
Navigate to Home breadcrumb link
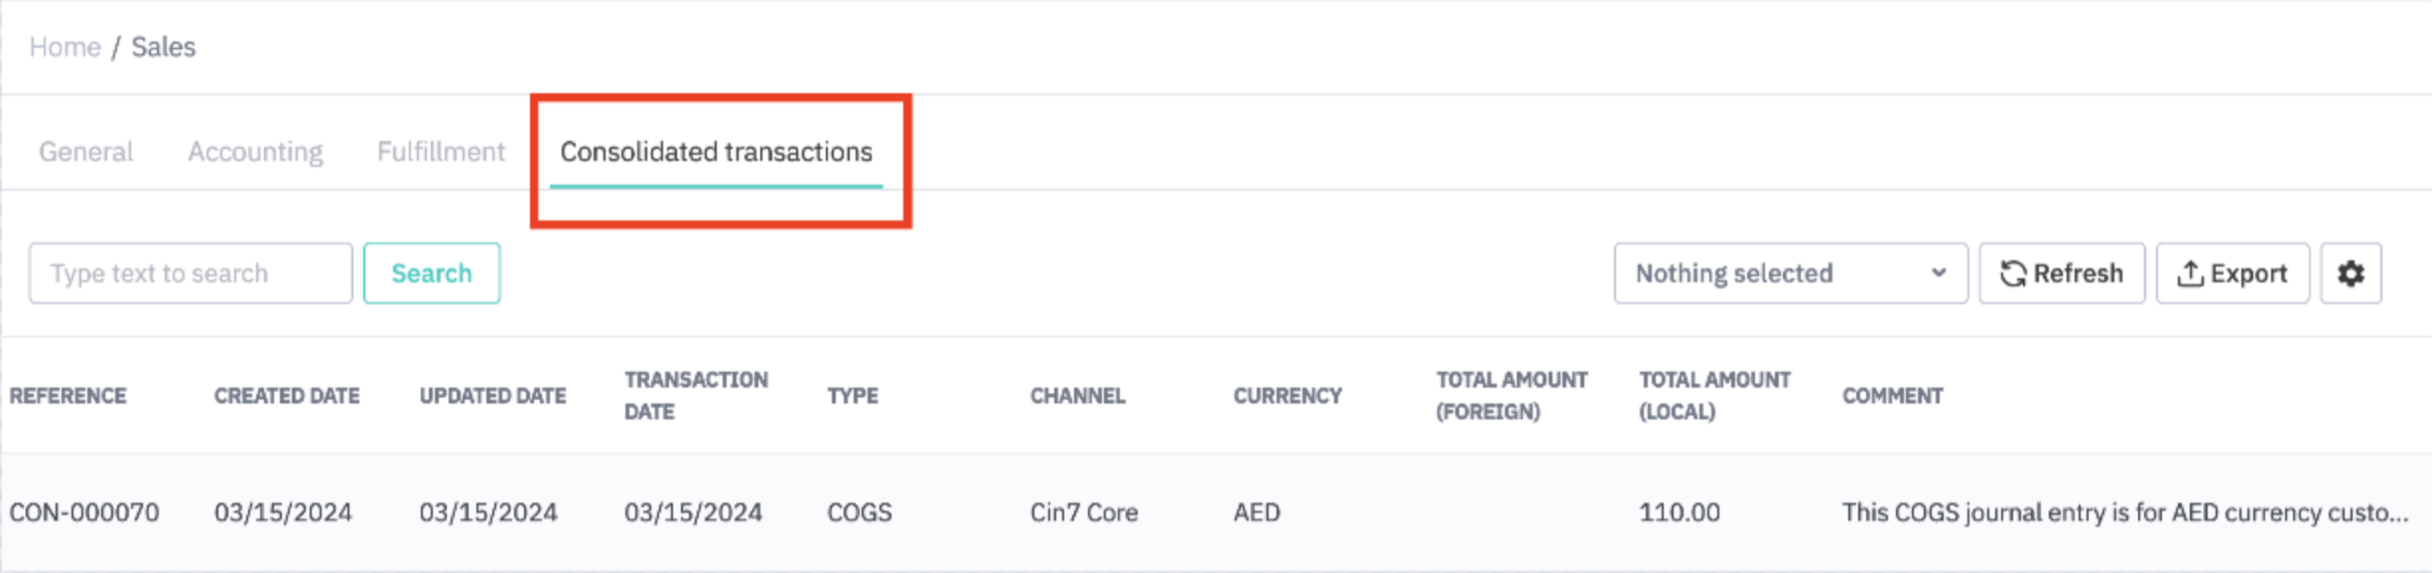click(65, 47)
